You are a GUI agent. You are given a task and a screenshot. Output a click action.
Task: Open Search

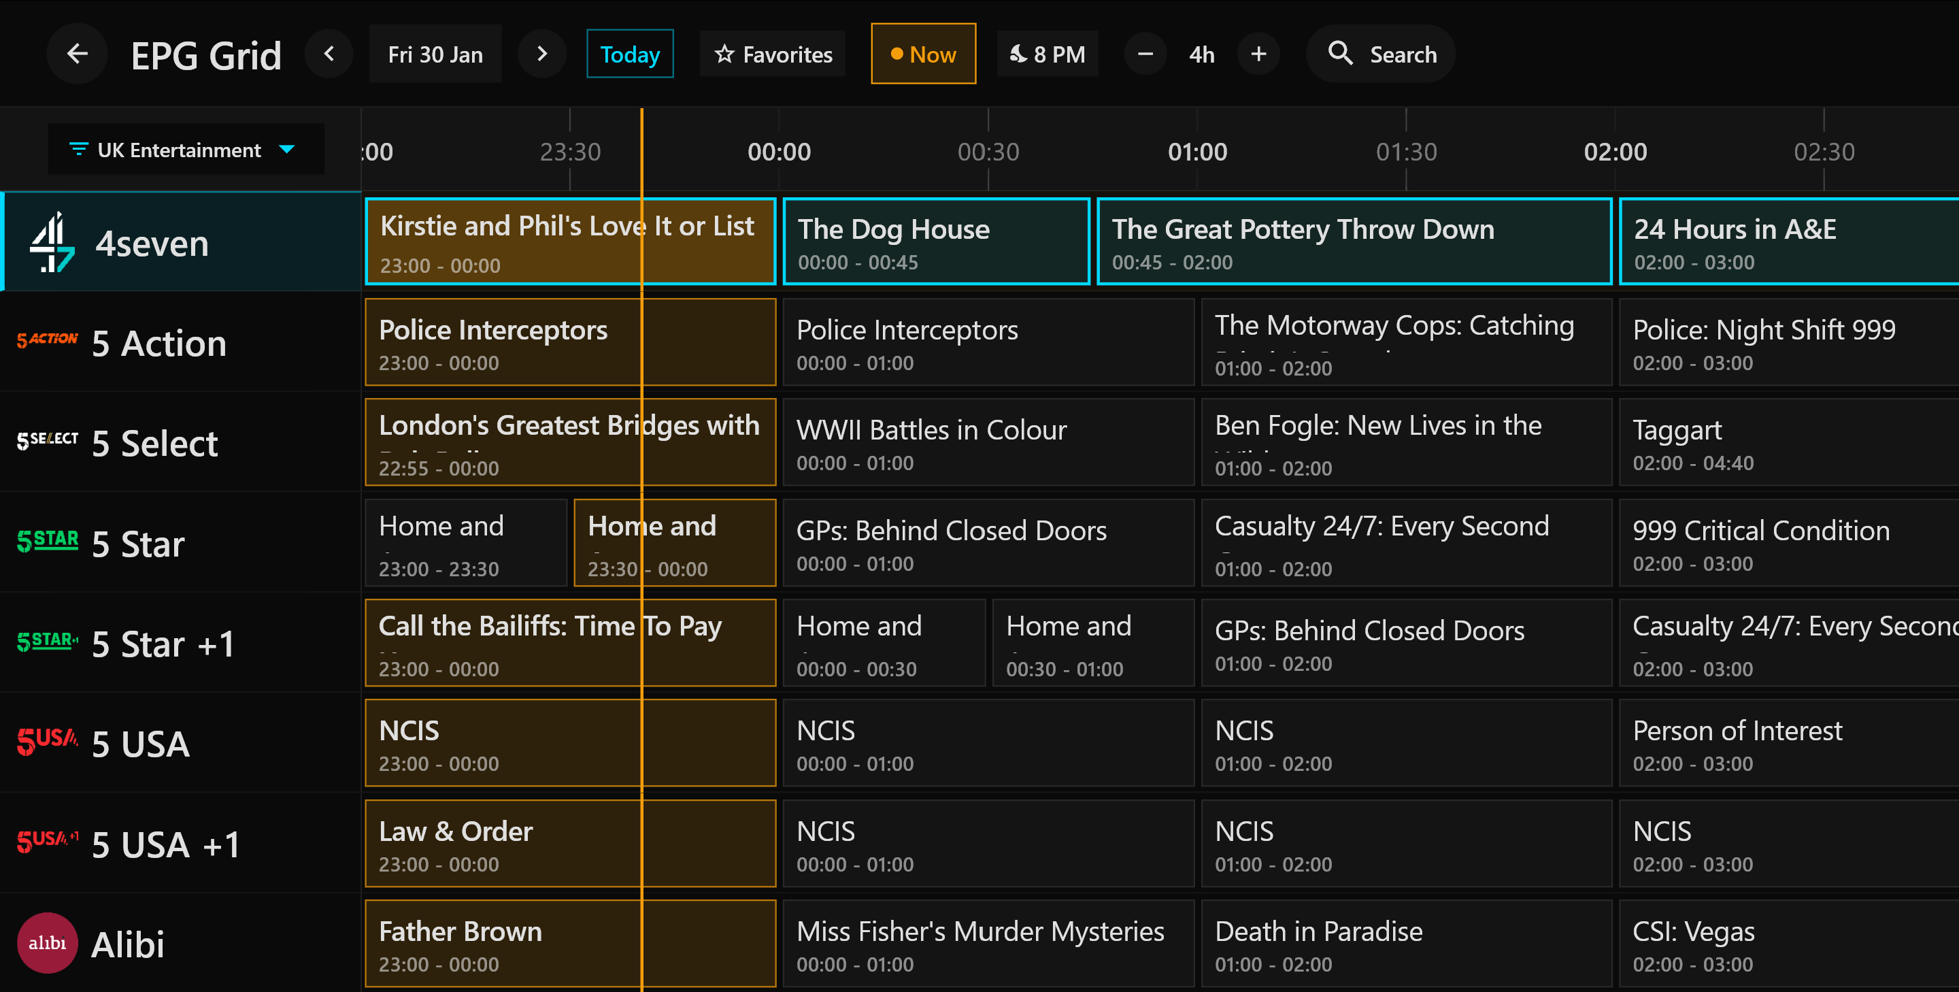tap(1381, 53)
